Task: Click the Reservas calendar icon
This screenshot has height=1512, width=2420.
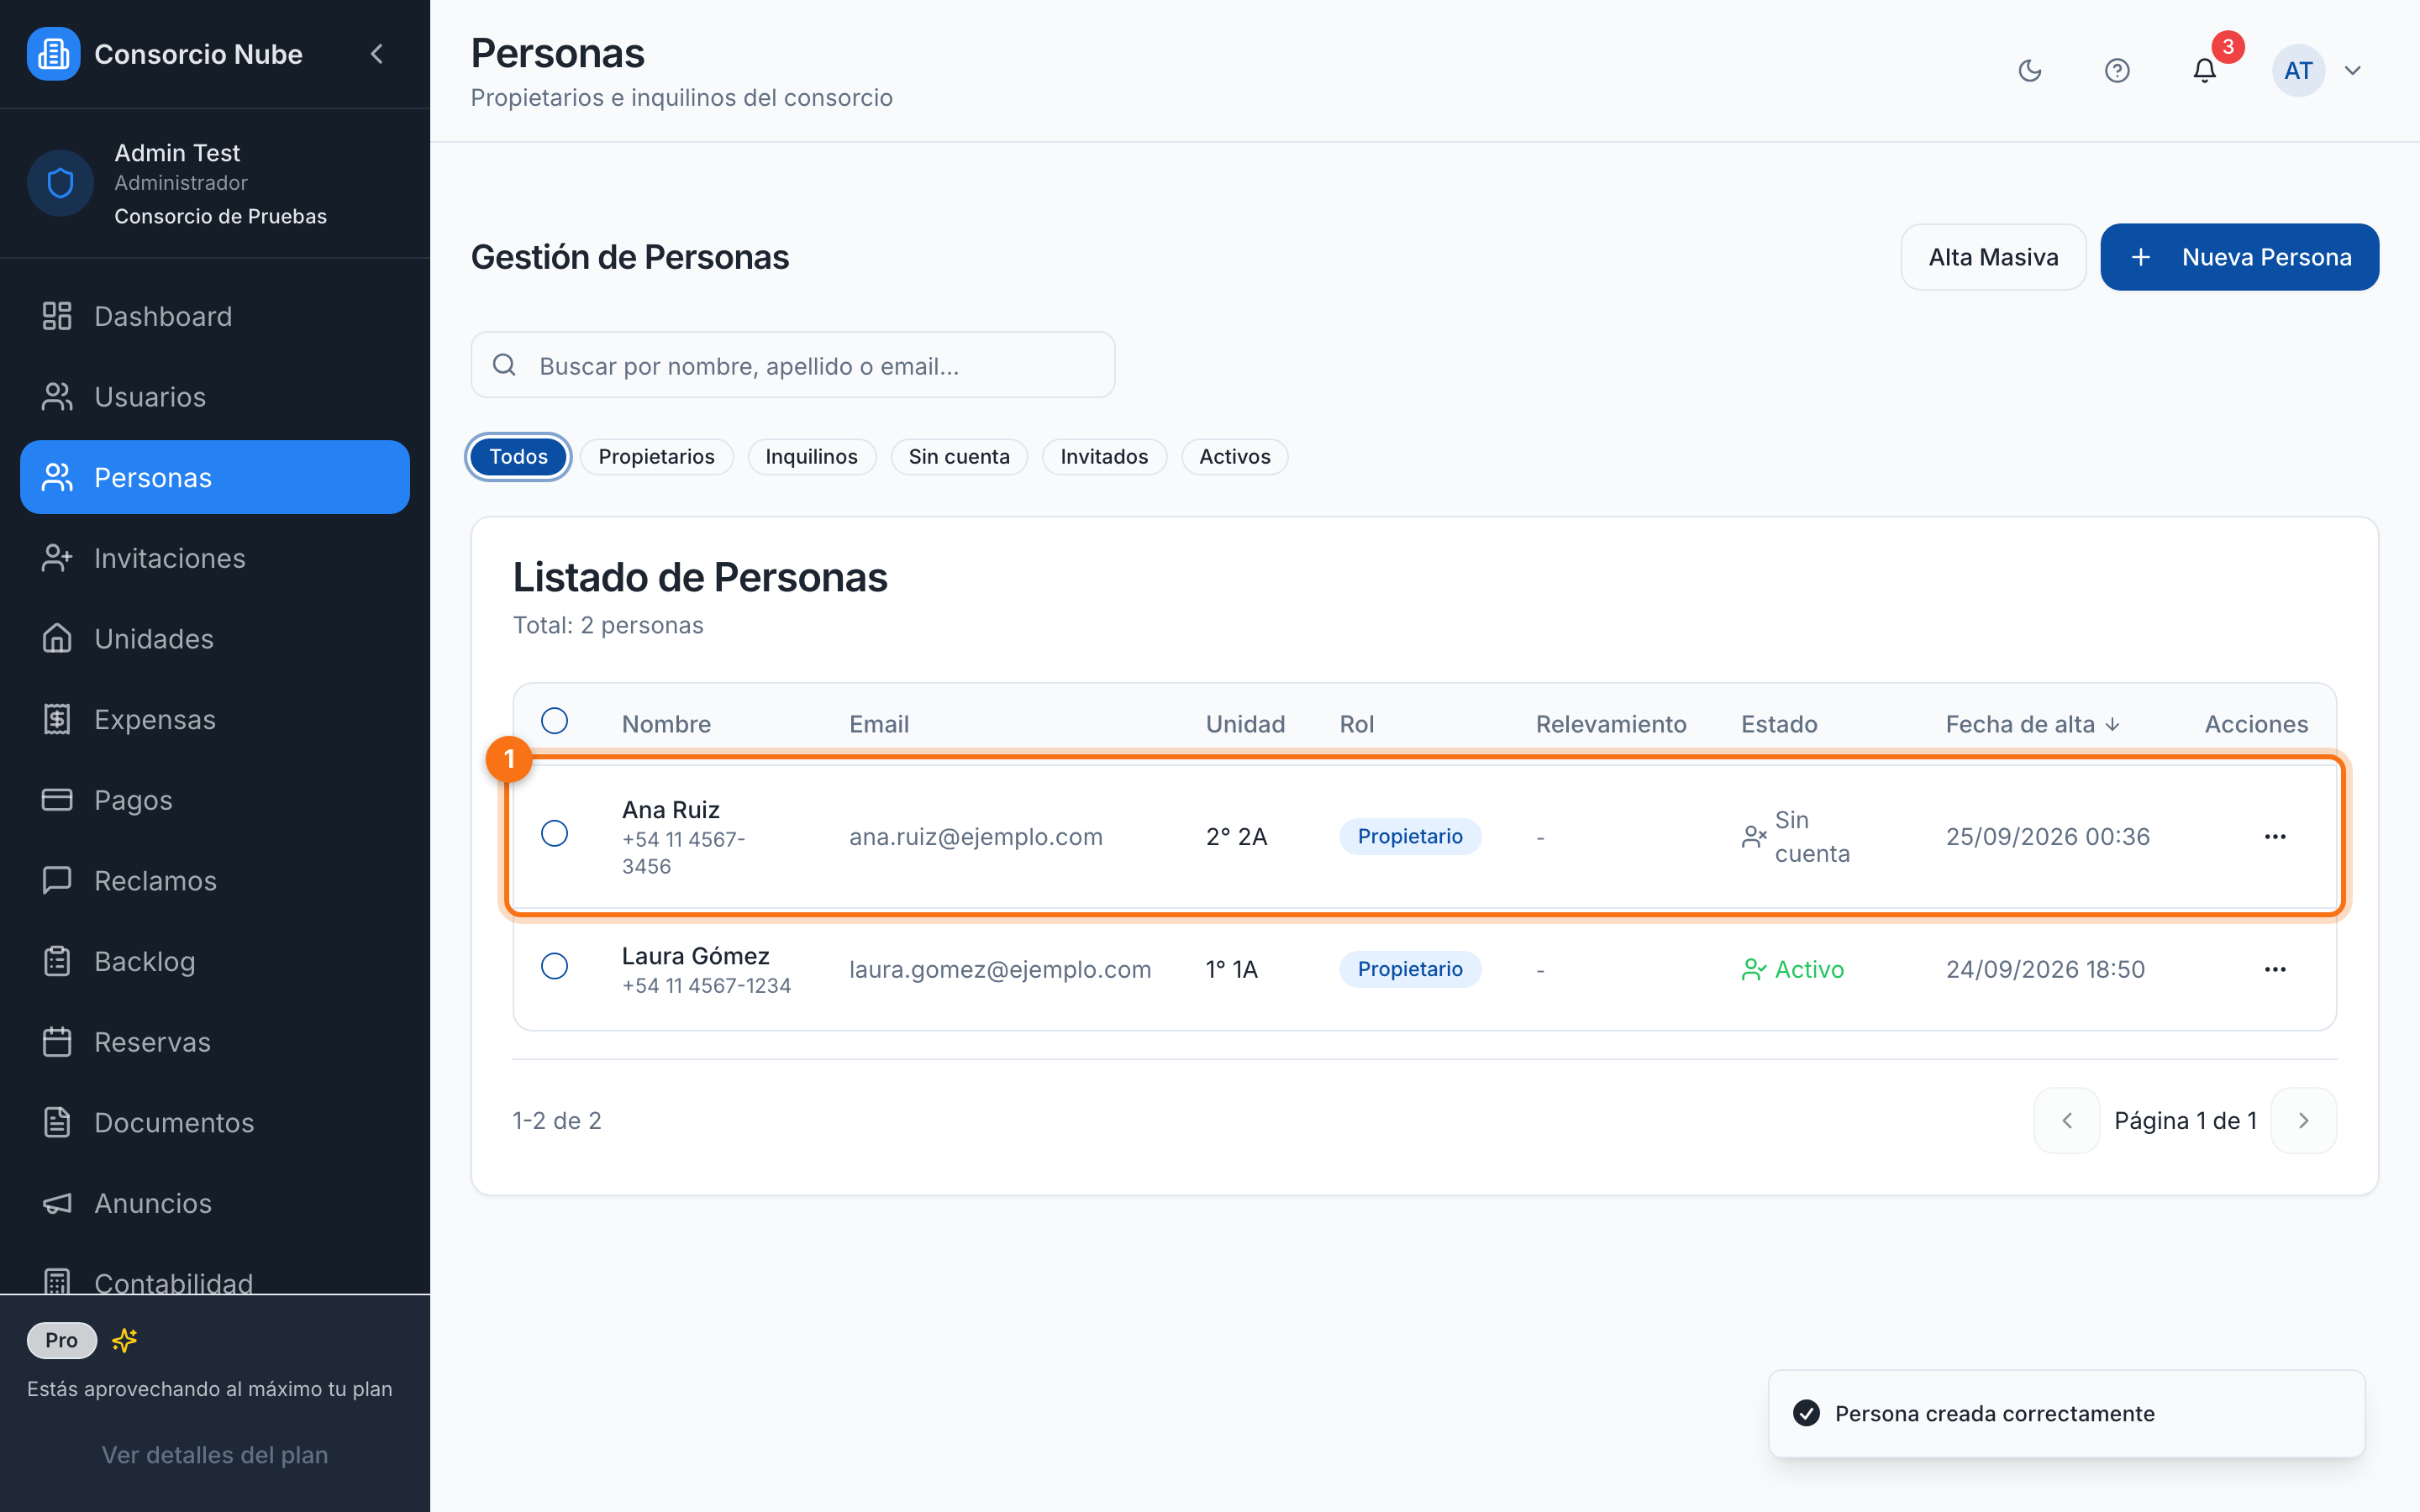Action: pos(57,1042)
